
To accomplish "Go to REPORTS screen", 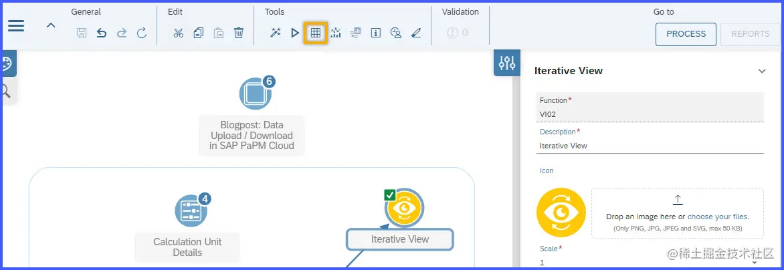I will [751, 34].
